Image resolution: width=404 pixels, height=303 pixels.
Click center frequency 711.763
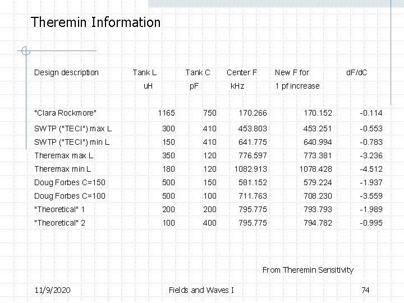[x=252, y=196]
